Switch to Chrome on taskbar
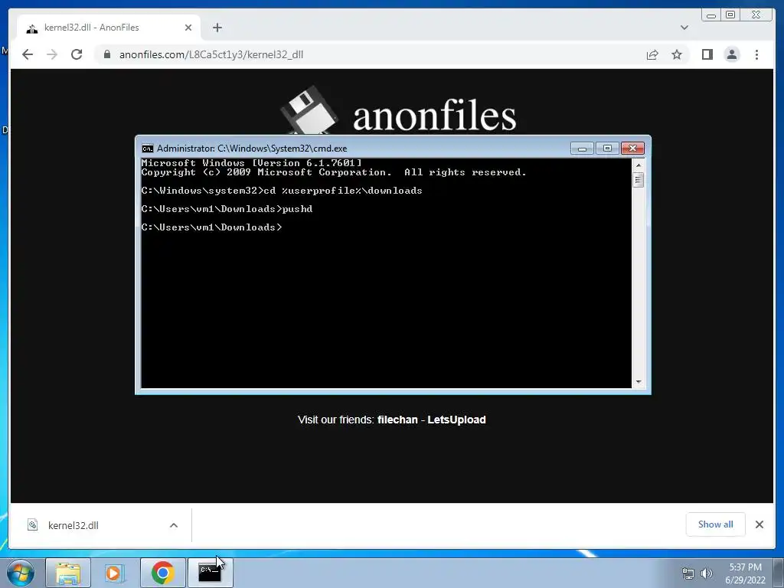The image size is (784, 588). pyautogui.click(x=162, y=573)
